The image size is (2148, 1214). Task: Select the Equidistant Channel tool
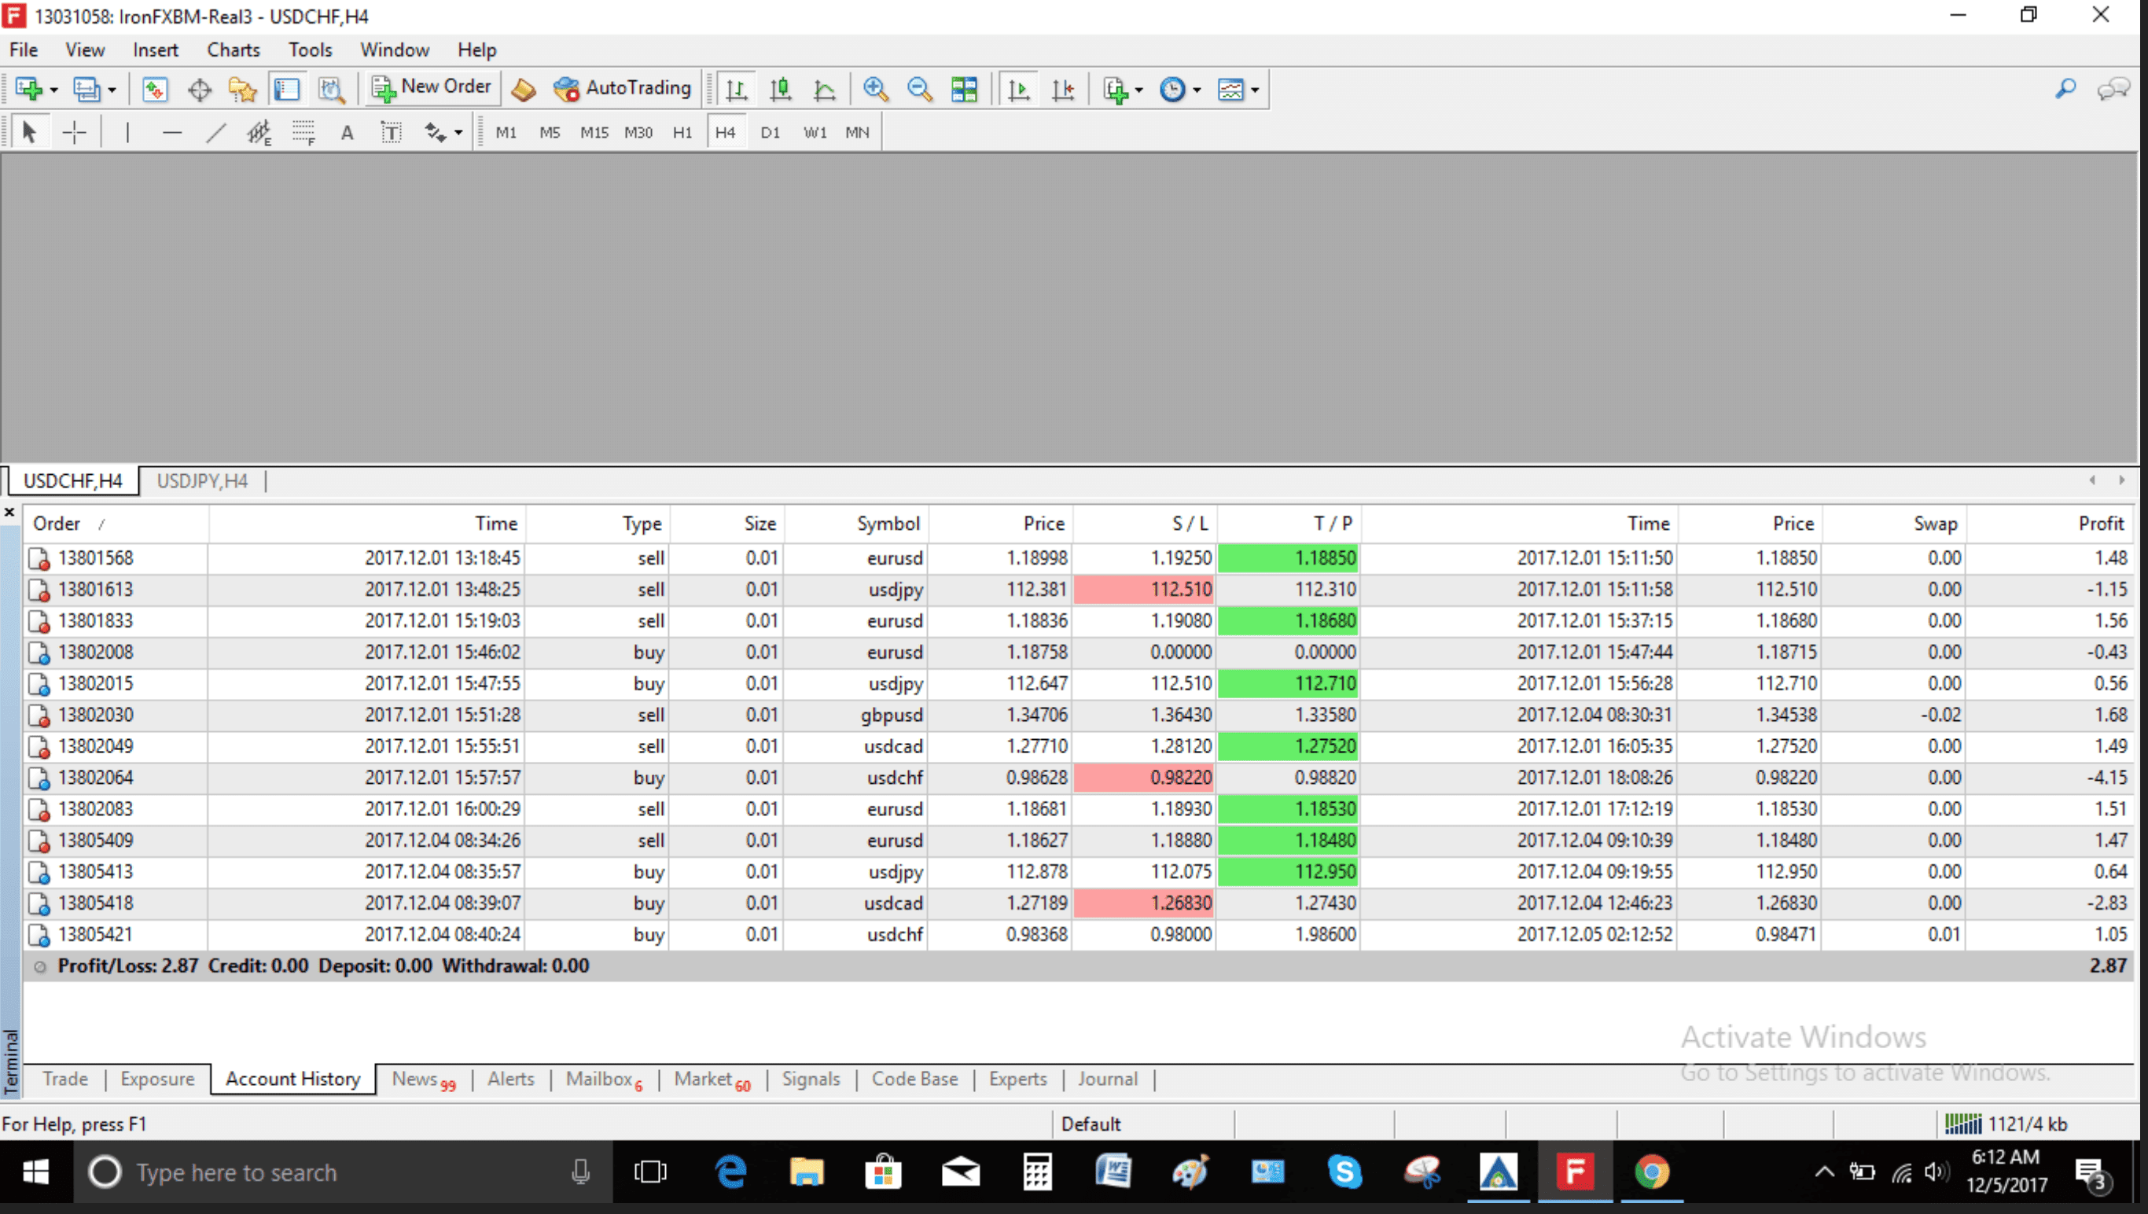[x=259, y=132]
